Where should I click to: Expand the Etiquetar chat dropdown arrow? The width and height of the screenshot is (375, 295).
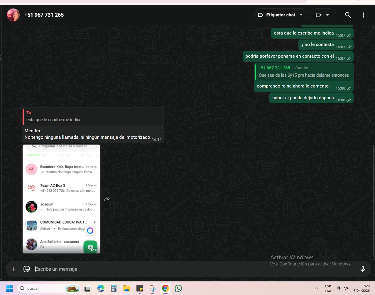(301, 15)
